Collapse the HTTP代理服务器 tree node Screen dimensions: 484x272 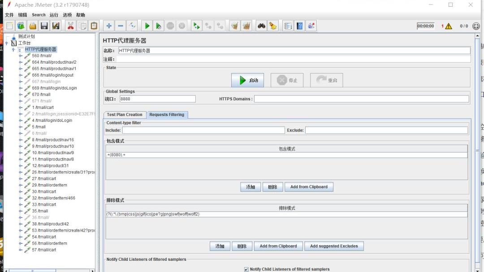[x=13, y=49]
